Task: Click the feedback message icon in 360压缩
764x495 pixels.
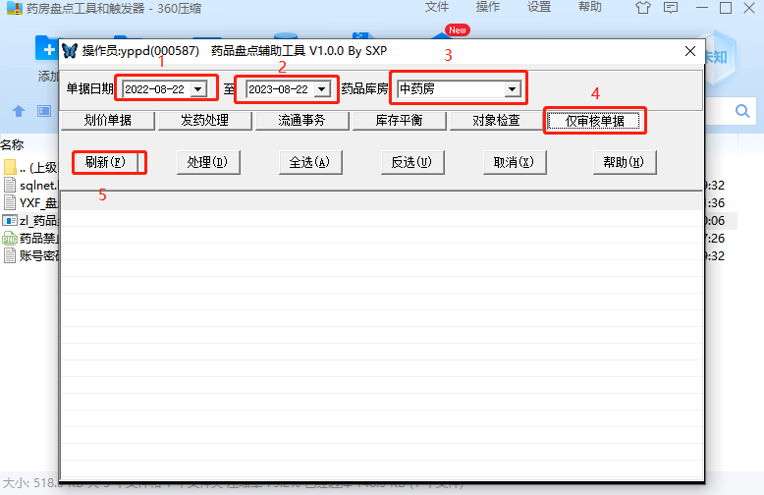Action: pyautogui.click(x=671, y=8)
